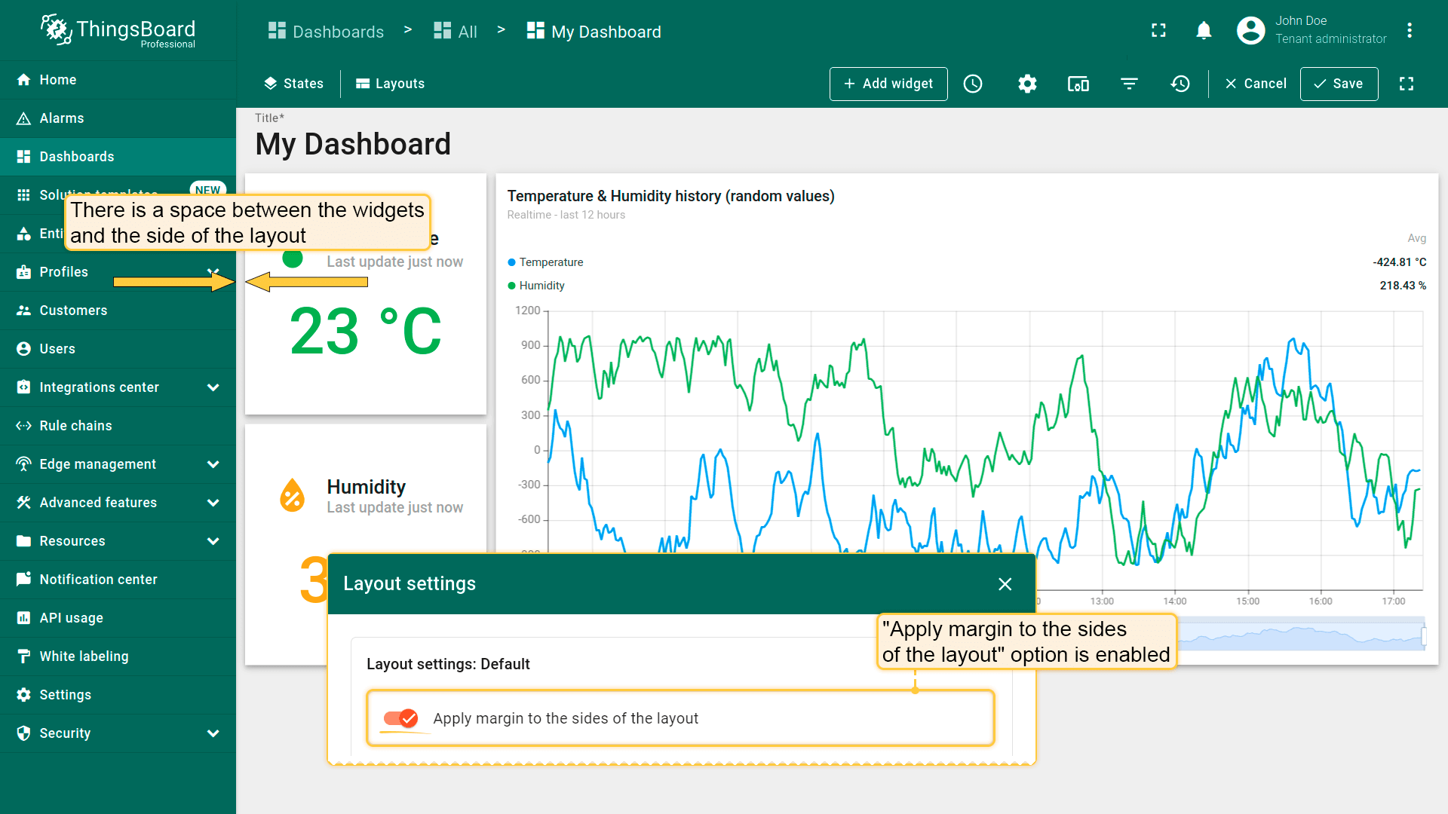Open version control history icon
Image resolution: width=1448 pixels, height=814 pixels.
pos(1180,84)
